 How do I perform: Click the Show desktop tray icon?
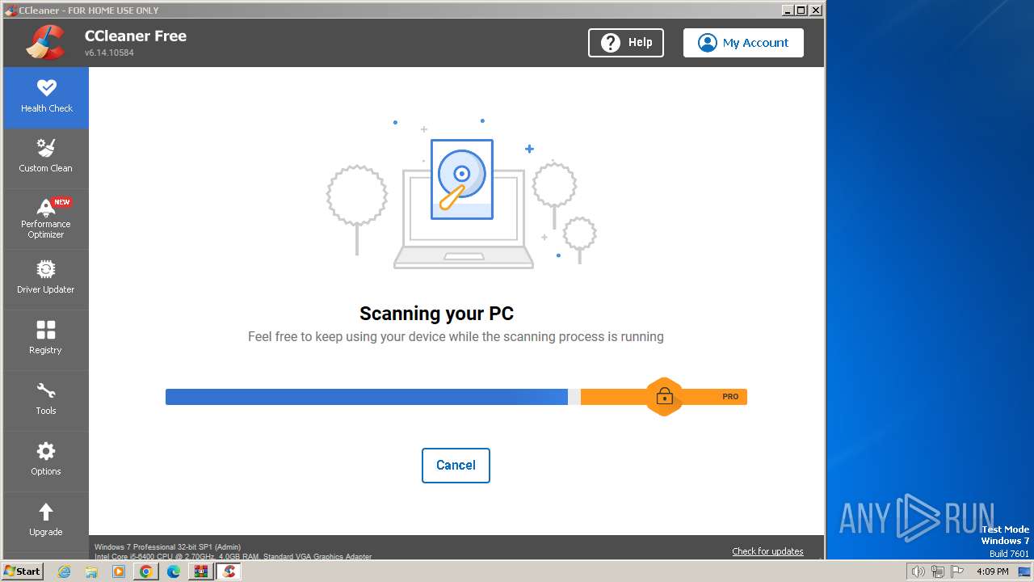click(x=1024, y=571)
